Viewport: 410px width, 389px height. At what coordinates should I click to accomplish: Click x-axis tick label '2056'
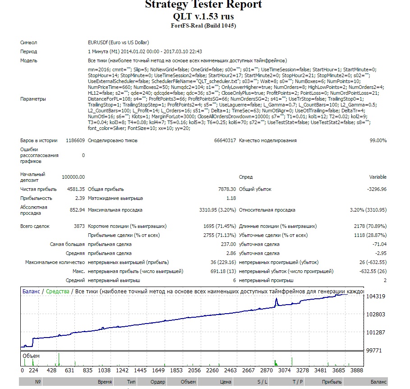pos(194,370)
